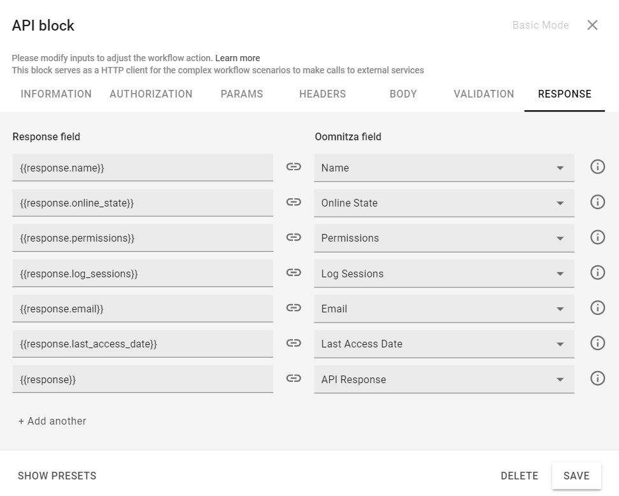Click the {{response.log_sessions}} input field
619x496 pixels.
pyautogui.click(x=143, y=272)
